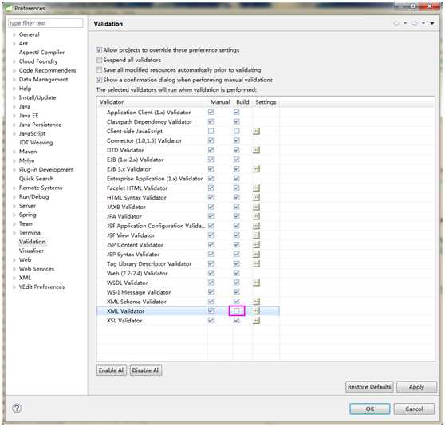Expand the General tree node

[x=14, y=34]
